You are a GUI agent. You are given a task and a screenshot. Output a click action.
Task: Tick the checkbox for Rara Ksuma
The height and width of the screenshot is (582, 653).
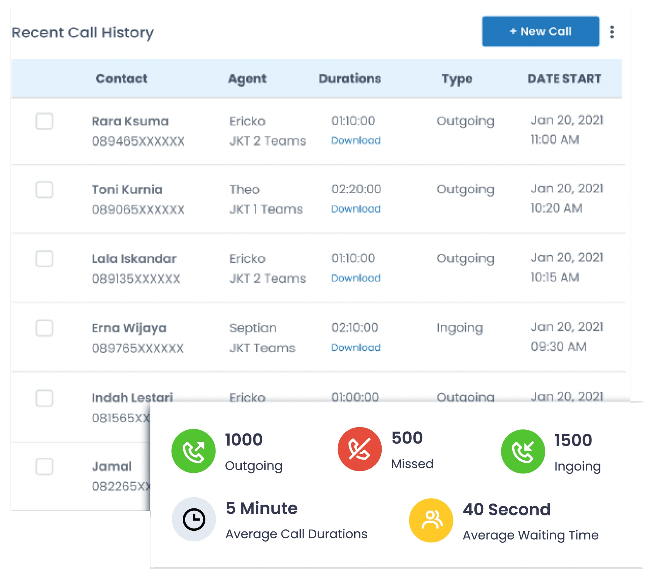point(44,121)
